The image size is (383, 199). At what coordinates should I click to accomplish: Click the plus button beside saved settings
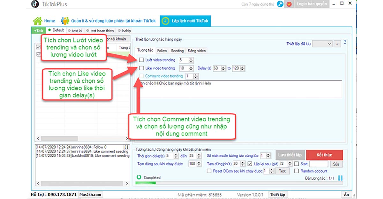[x=338, y=44]
